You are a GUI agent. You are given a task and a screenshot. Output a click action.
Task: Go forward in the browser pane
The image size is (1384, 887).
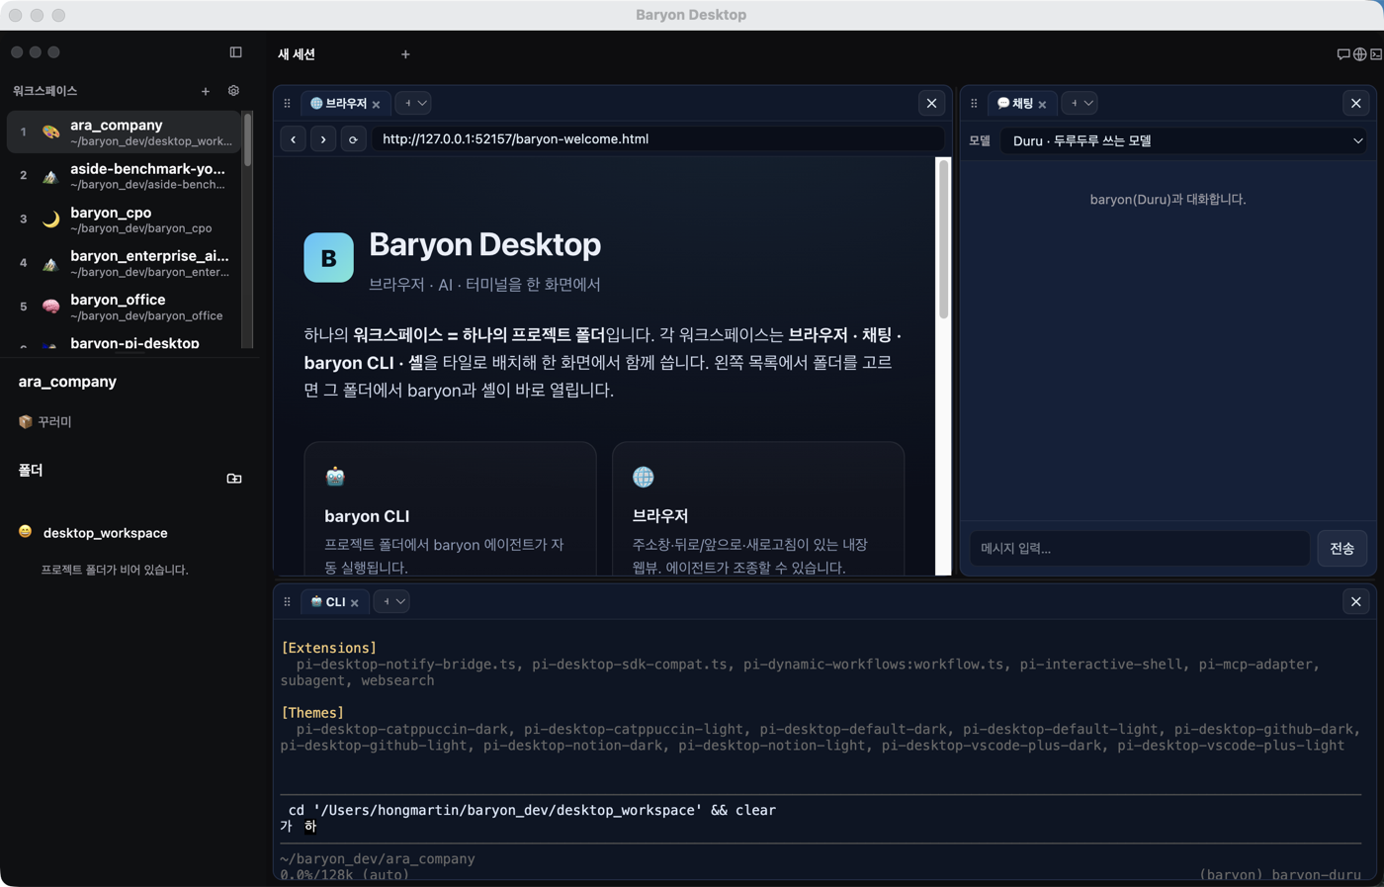[x=323, y=139]
